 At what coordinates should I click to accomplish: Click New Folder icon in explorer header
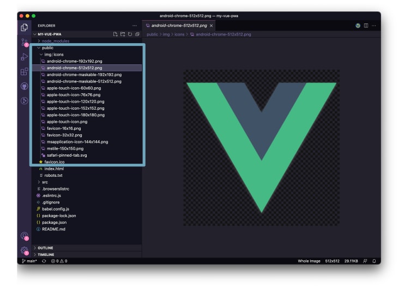[x=123, y=34]
